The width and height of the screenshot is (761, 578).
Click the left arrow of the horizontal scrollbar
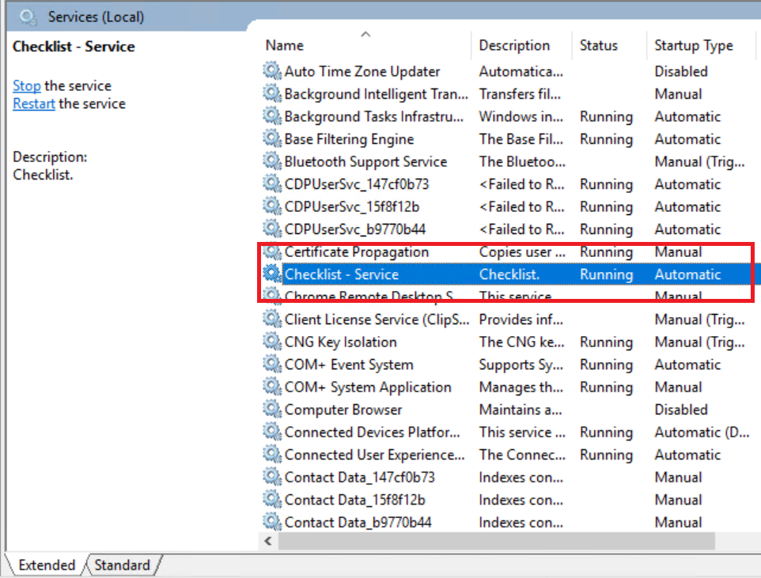(x=268, y=541)
